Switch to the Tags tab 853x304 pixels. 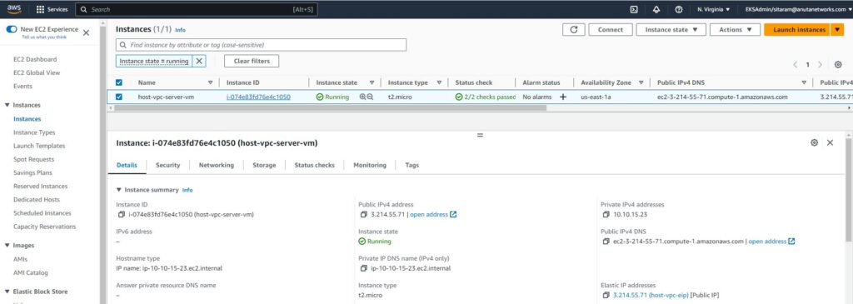click(412, 165)
